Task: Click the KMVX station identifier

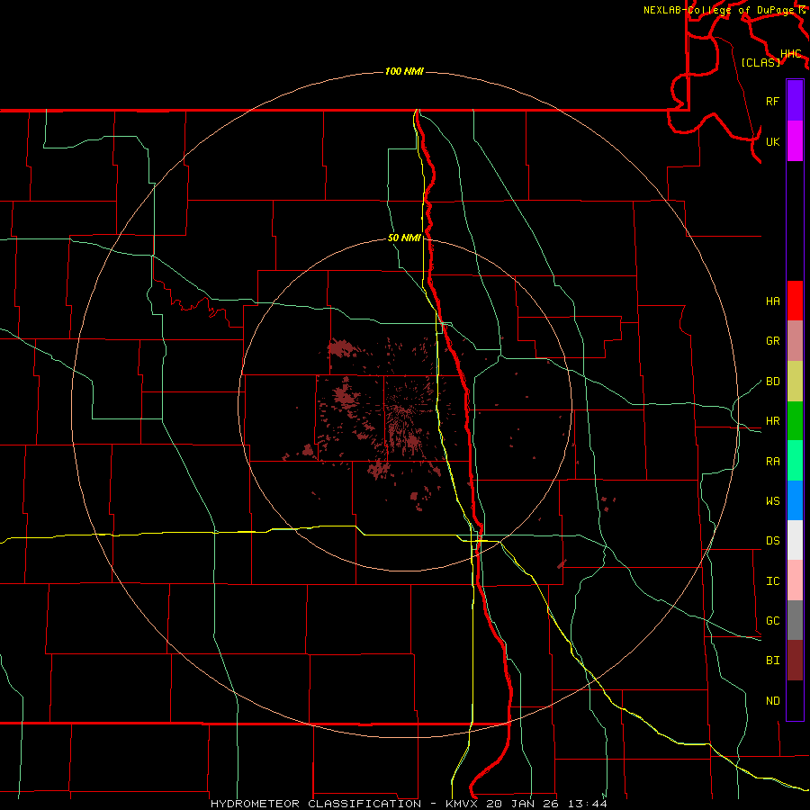Action: click(x=462, y=804)
